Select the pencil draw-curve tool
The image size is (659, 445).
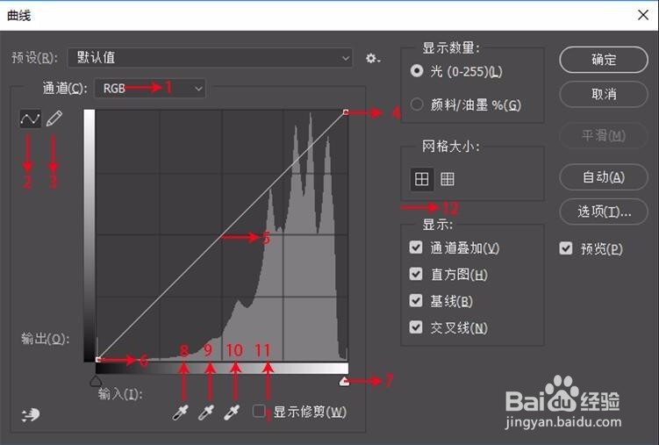(54, 118)
